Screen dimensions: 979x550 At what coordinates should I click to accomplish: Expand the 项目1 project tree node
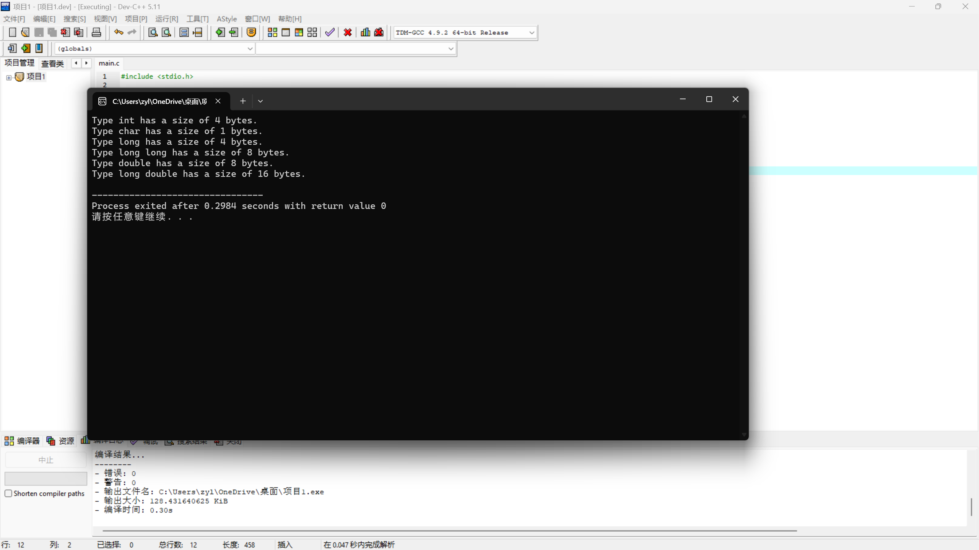pyautogui.click(x=9, y=78)
